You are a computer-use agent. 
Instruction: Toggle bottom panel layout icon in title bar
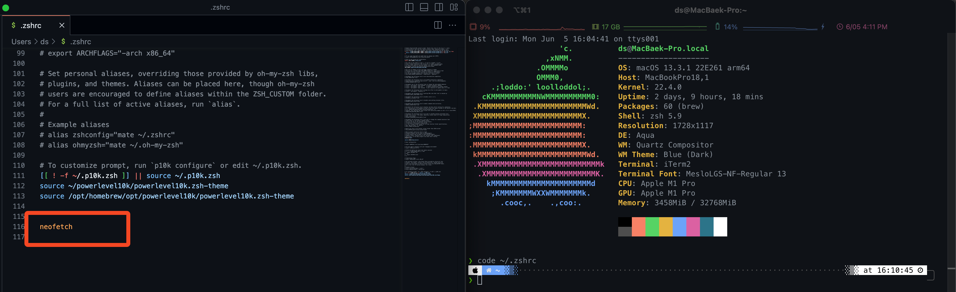click(x=424, y=7)
